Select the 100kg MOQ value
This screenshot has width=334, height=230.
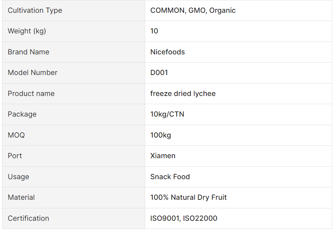point(161,135)
